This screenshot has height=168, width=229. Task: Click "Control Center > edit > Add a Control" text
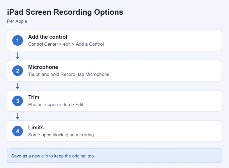(66, 44)
